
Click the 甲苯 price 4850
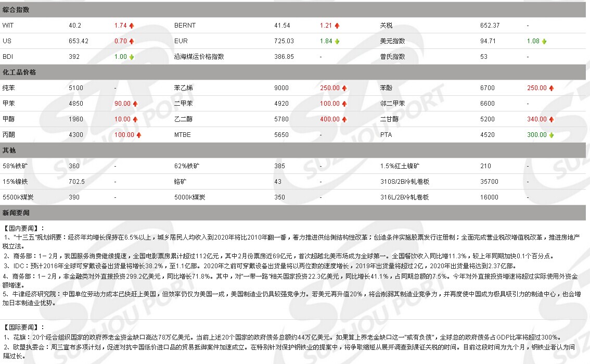pyautogui.click(x=76, y=104)
